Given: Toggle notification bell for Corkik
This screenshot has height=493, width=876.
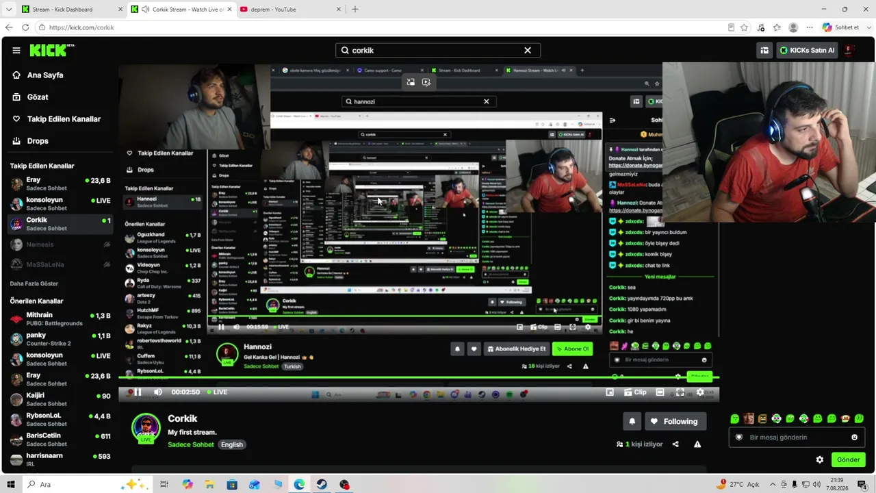Looking at the screenshot, I should point(632,421).
